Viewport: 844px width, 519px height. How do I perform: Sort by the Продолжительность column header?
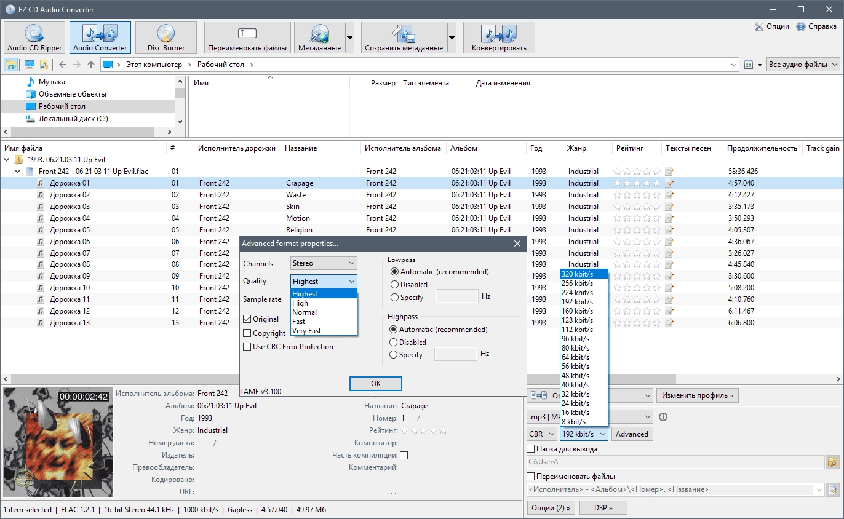click(x=762, y=148)
